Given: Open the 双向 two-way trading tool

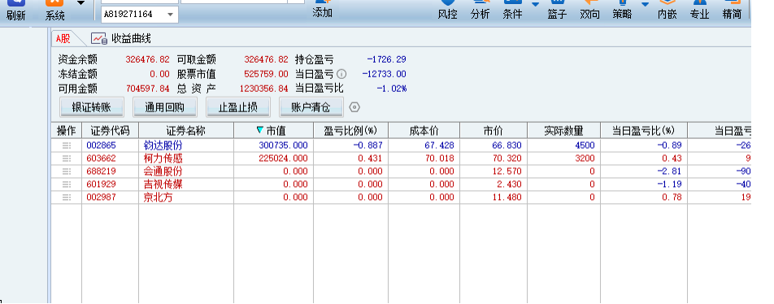Looking at the screenshot, I should click(589, 10).
